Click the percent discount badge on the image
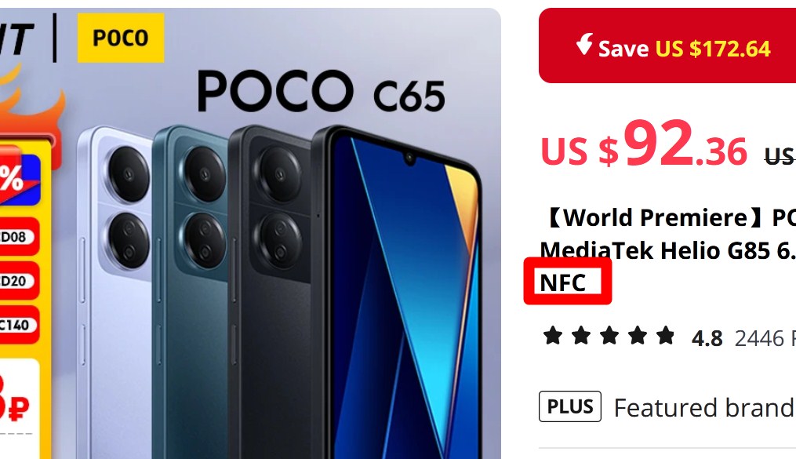Image resolution: width=796 pixels, height=459 pixels. coord(19,177)
